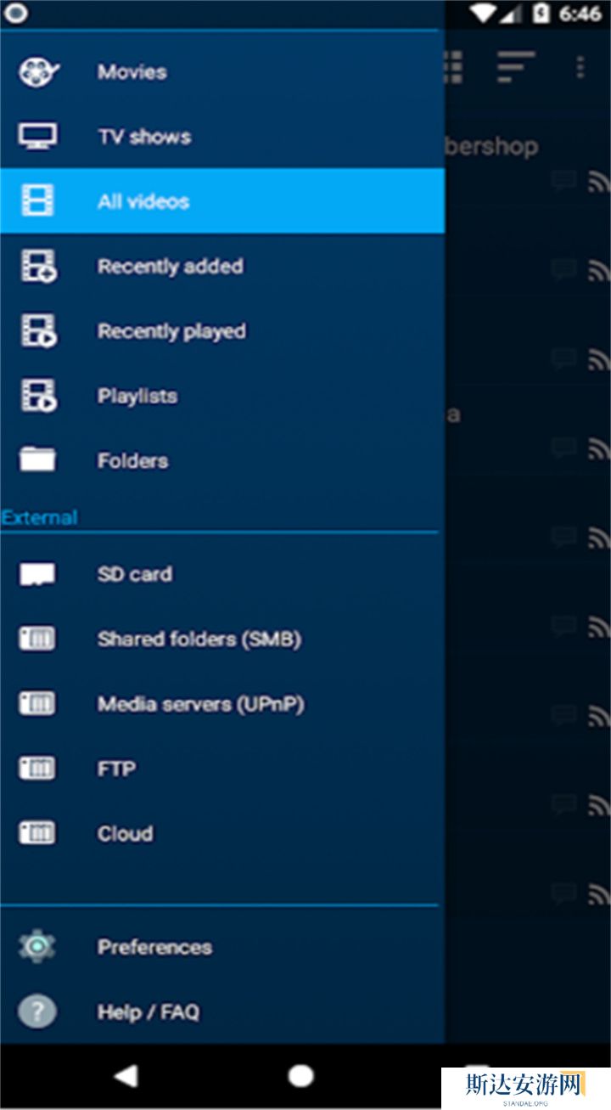Open the Cloud storage entry
The width and height of the screenshot is (611, 1110).
(125, 833)
